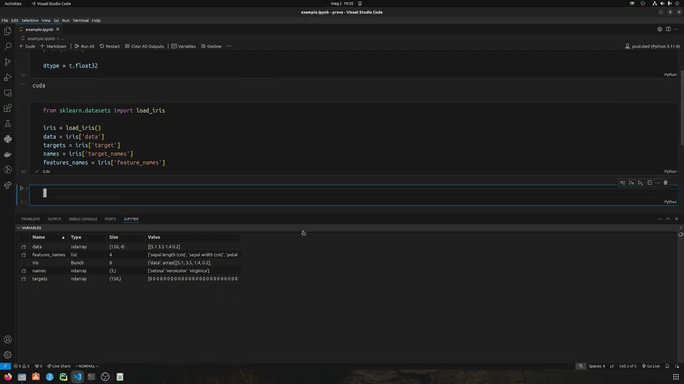The image size is (684, 384).
Task: Add a new Code cell
Action: [x=27, y=46]
